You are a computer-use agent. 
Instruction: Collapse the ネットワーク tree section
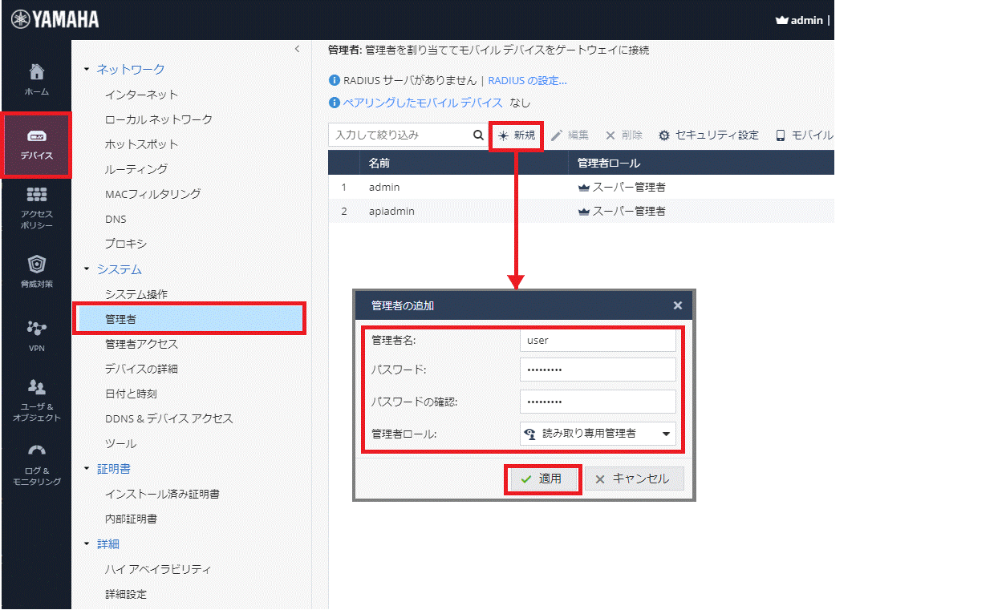click(87, 70)
